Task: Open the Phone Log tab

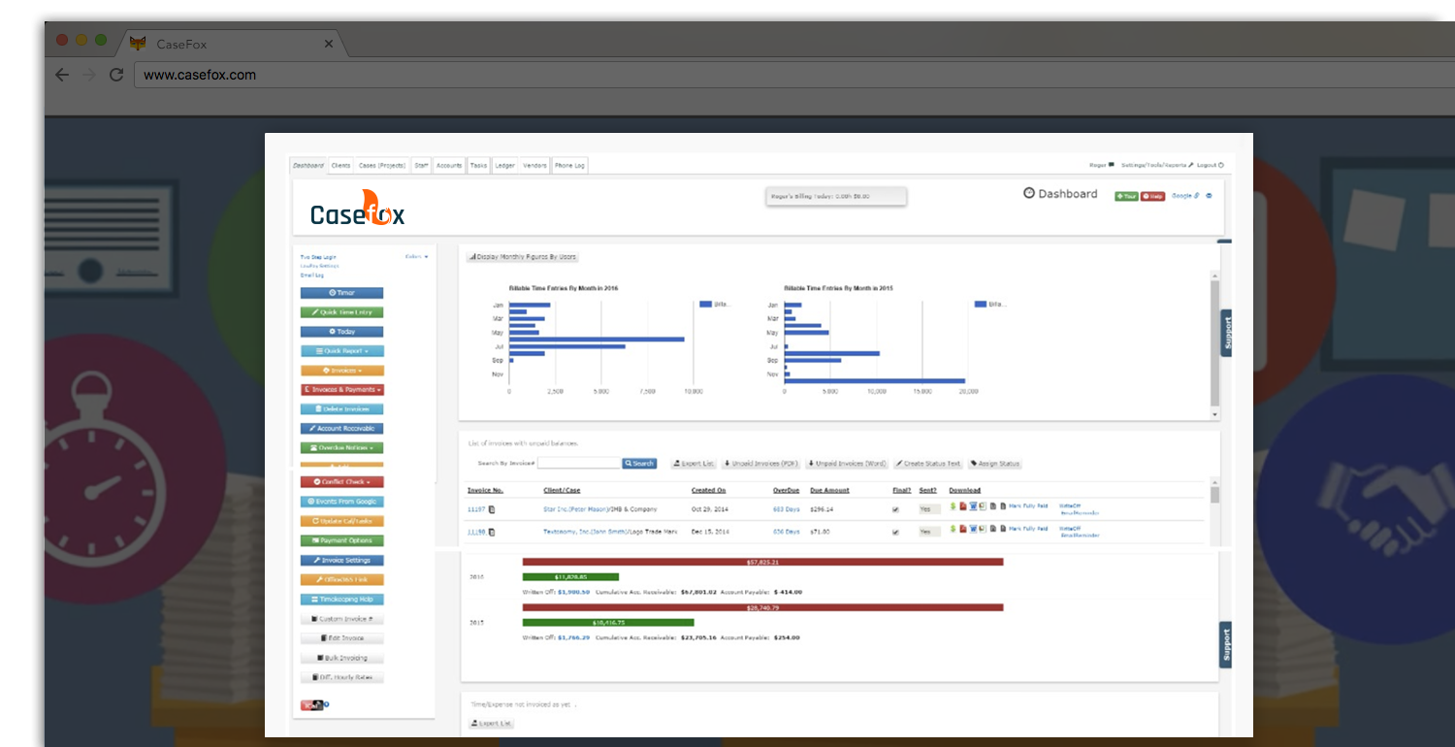Action: coord(568,165)
